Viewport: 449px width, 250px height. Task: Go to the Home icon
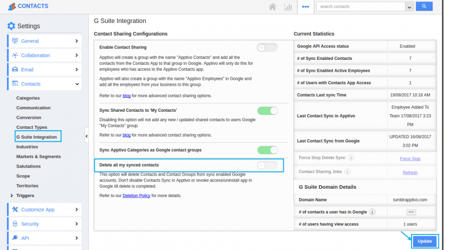point(272,6)
